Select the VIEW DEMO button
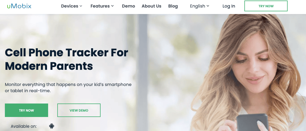The height and width of the screenshot is (131, 306). 79,110
